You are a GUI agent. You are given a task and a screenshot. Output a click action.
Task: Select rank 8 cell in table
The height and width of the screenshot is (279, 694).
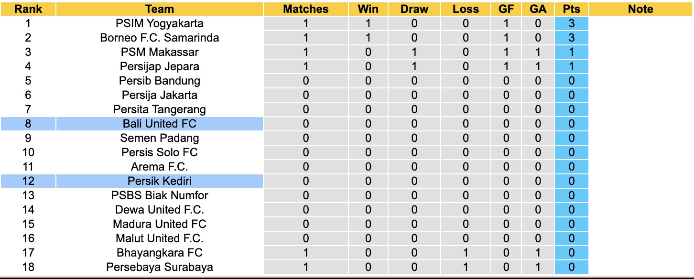(28, 124)
